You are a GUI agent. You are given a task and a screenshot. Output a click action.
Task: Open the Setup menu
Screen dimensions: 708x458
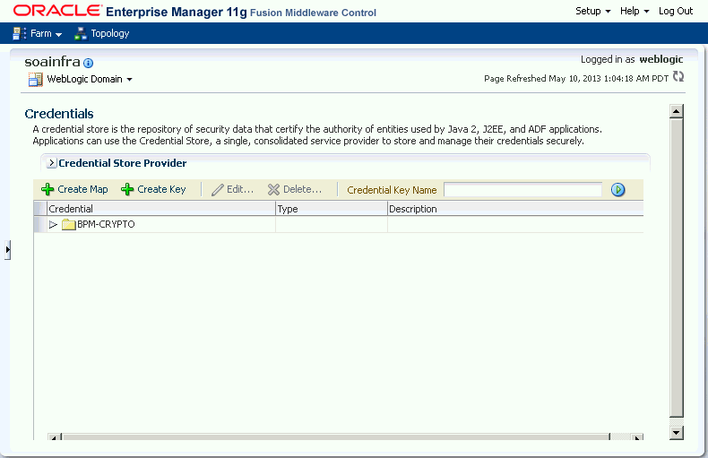point(593,11)
